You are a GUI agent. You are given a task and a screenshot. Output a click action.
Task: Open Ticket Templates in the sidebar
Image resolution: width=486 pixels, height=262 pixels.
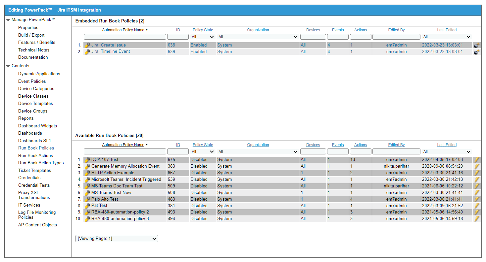(x=34, y=171)
